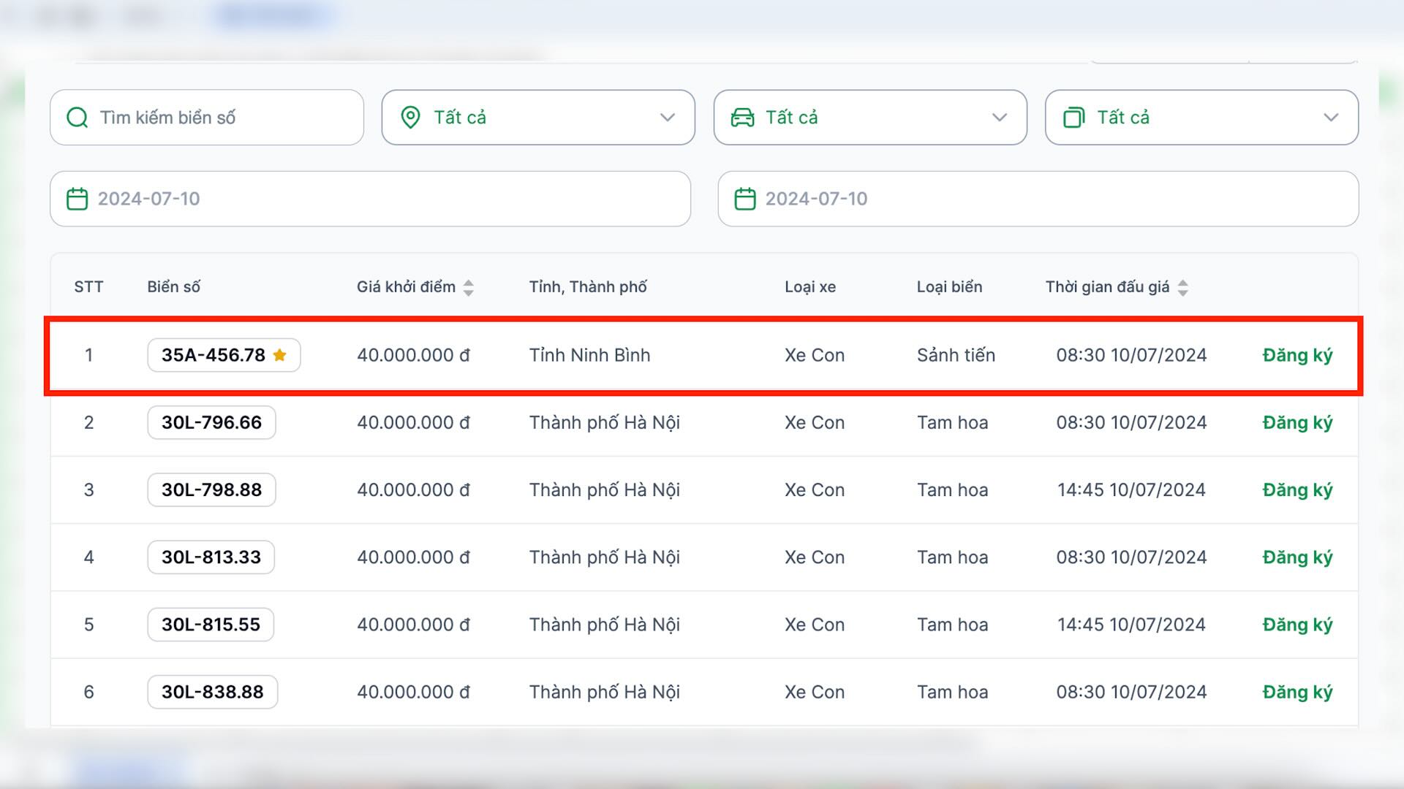This screenshot has height=789, width=1404.
Task: Click Đăng ký for plate 35A-456.78
Action: click(1297, 355)
